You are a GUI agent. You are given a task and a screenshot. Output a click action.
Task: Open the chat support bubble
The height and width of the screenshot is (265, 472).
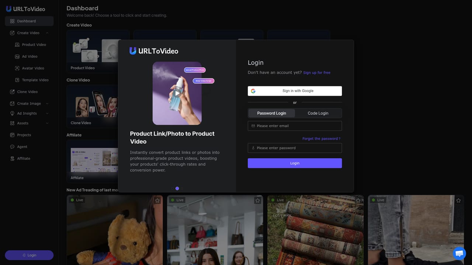(459, 253)
